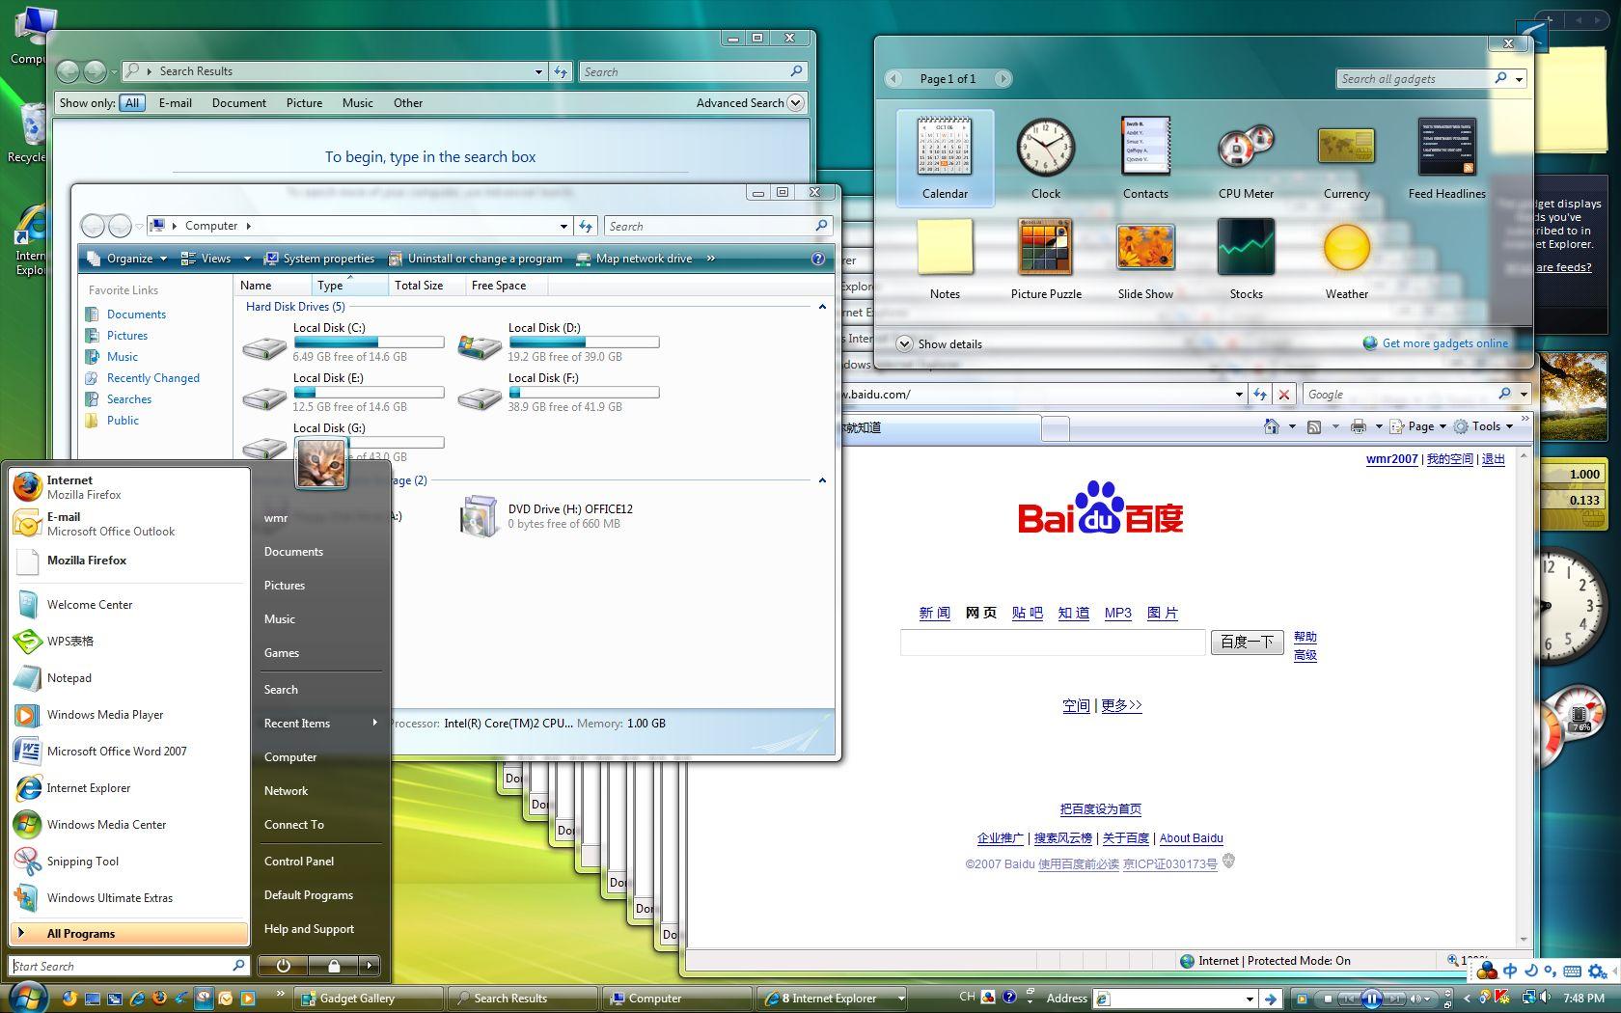This screenshot has height=1013, width=1621.
Task: Select the Stocks gadget icon
Action: click(x=1246, y=248)
